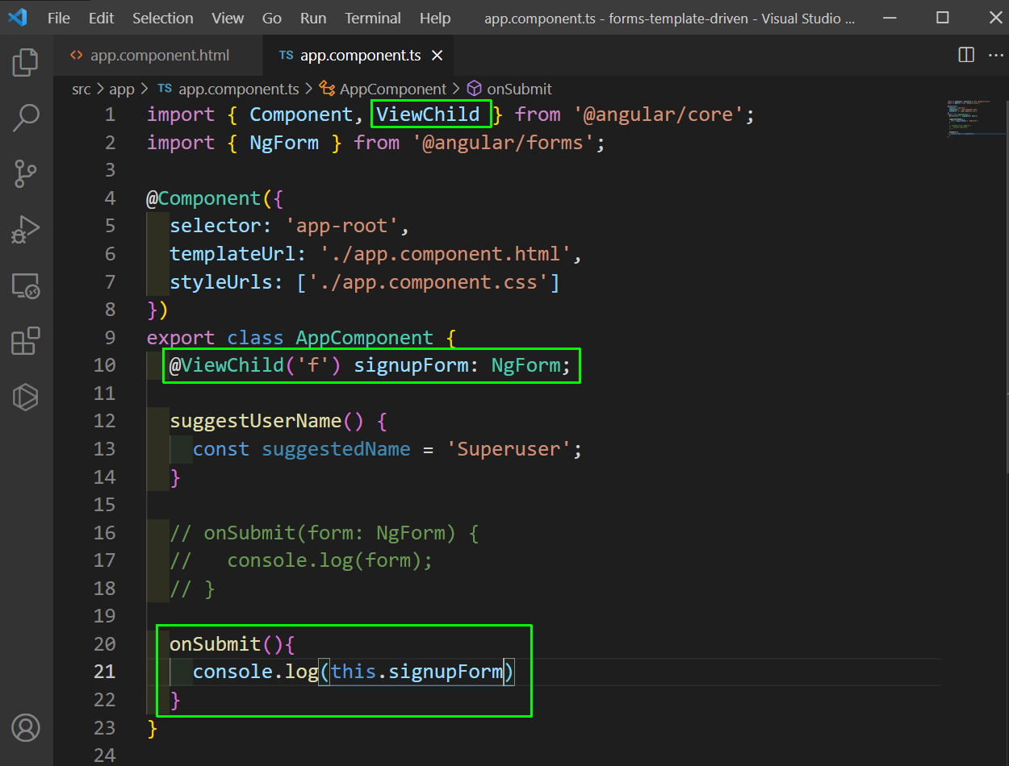Click the Split Editor Right icon

[966, 55]
